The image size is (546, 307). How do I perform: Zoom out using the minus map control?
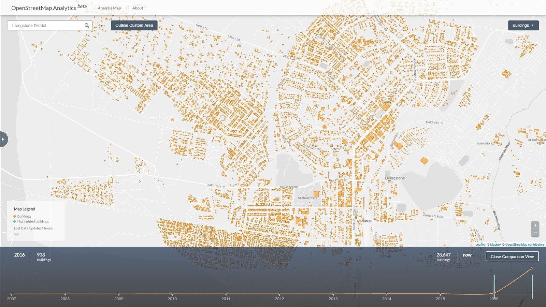point(535,233)
